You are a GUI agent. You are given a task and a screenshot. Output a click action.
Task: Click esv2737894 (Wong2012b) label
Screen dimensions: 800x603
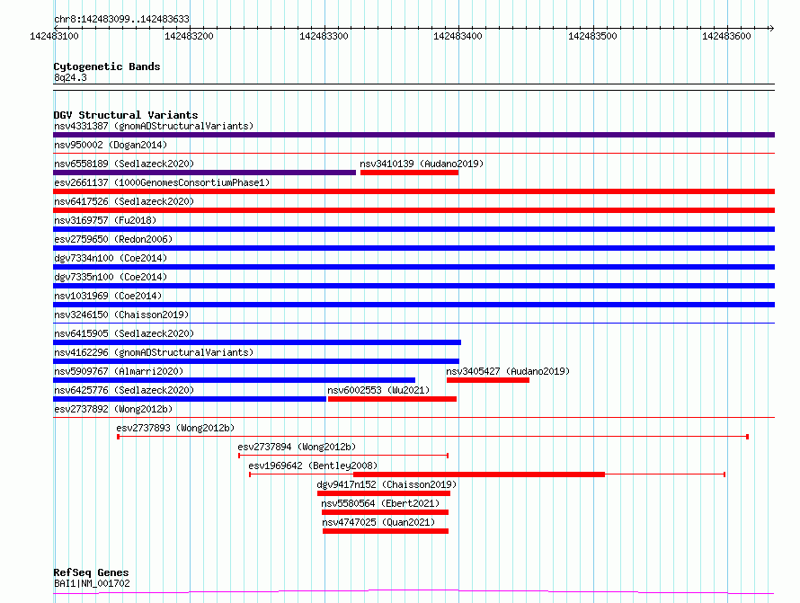click(297, 447)
